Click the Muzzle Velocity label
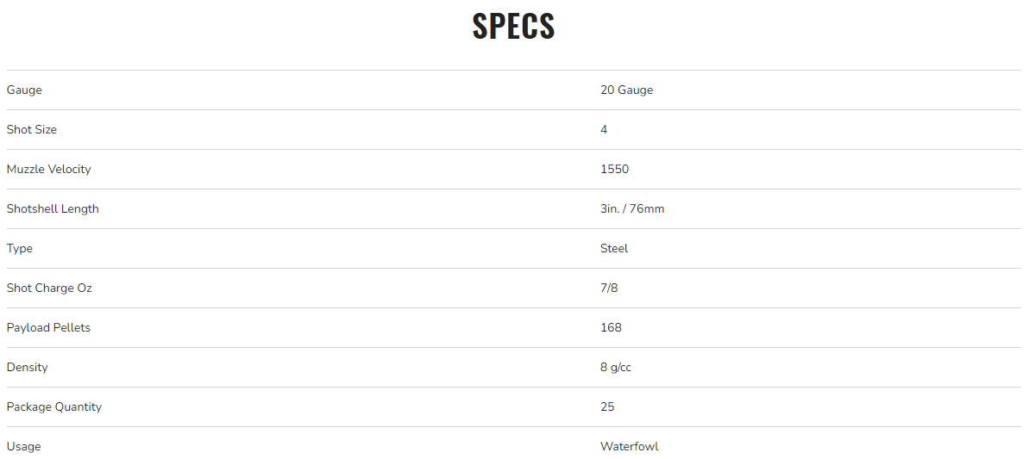1029x459 pixels. point(48,170)
